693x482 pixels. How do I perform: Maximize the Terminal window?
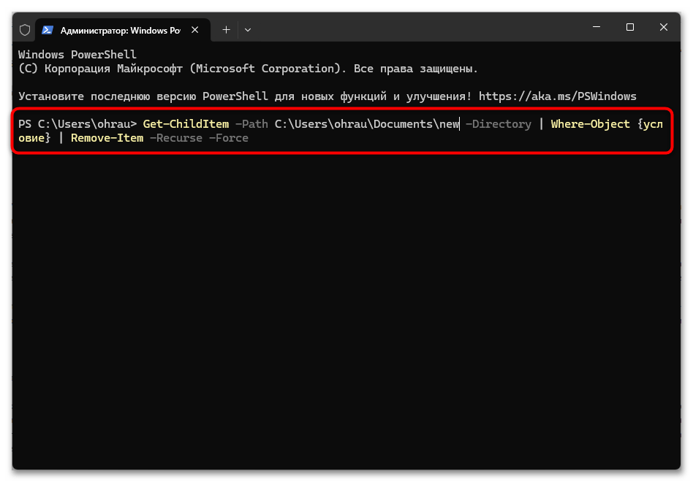tap(630, 27)
